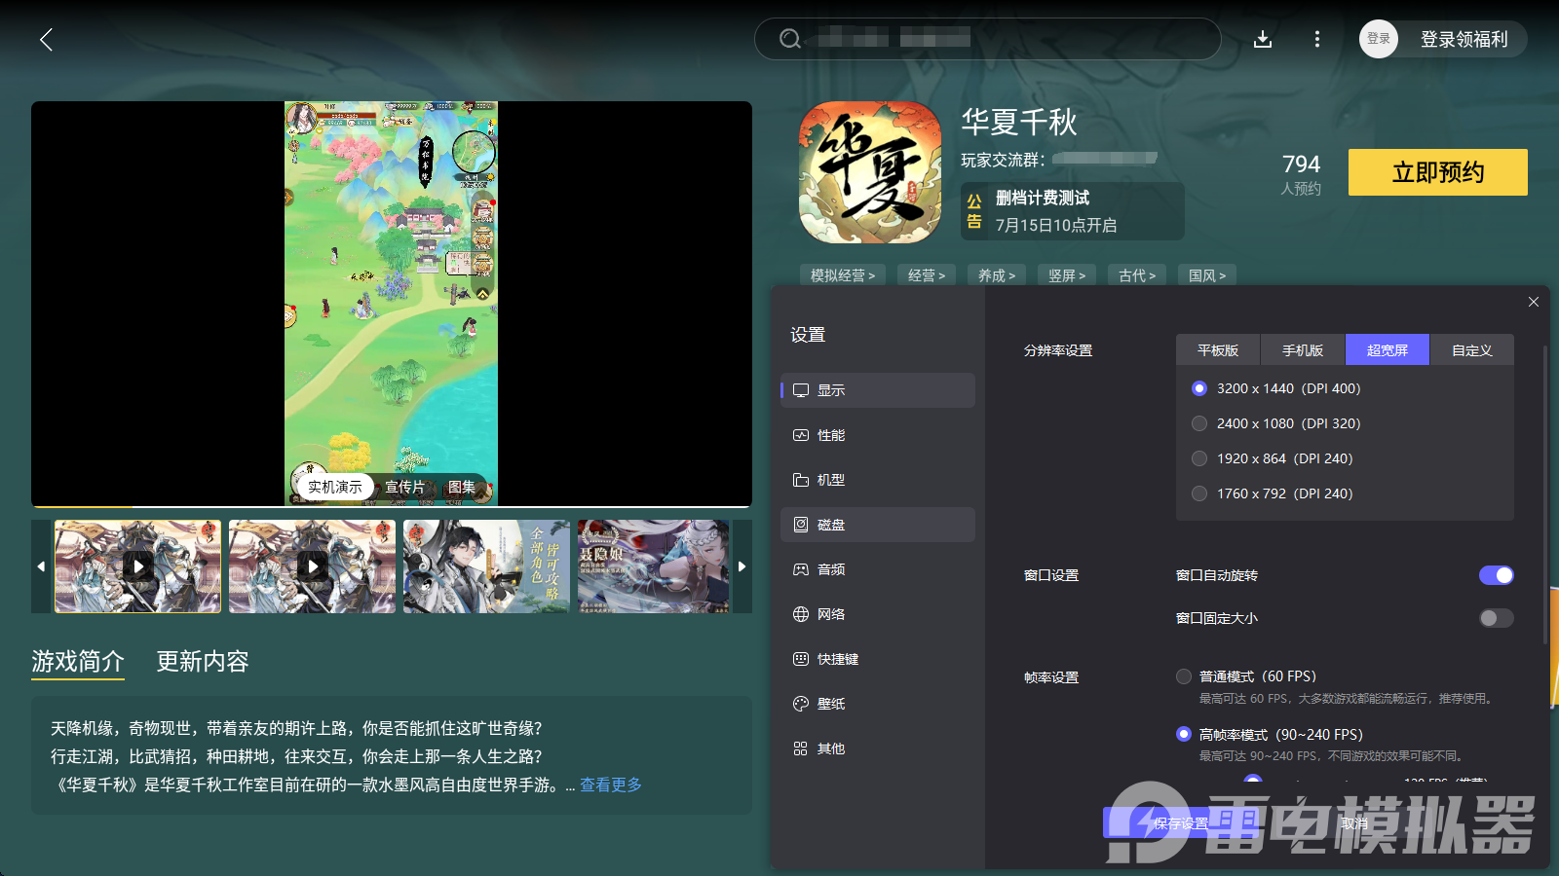
Task: Open the 壁纸 wallpaper settings icon
Action: (x=801, y=704)
